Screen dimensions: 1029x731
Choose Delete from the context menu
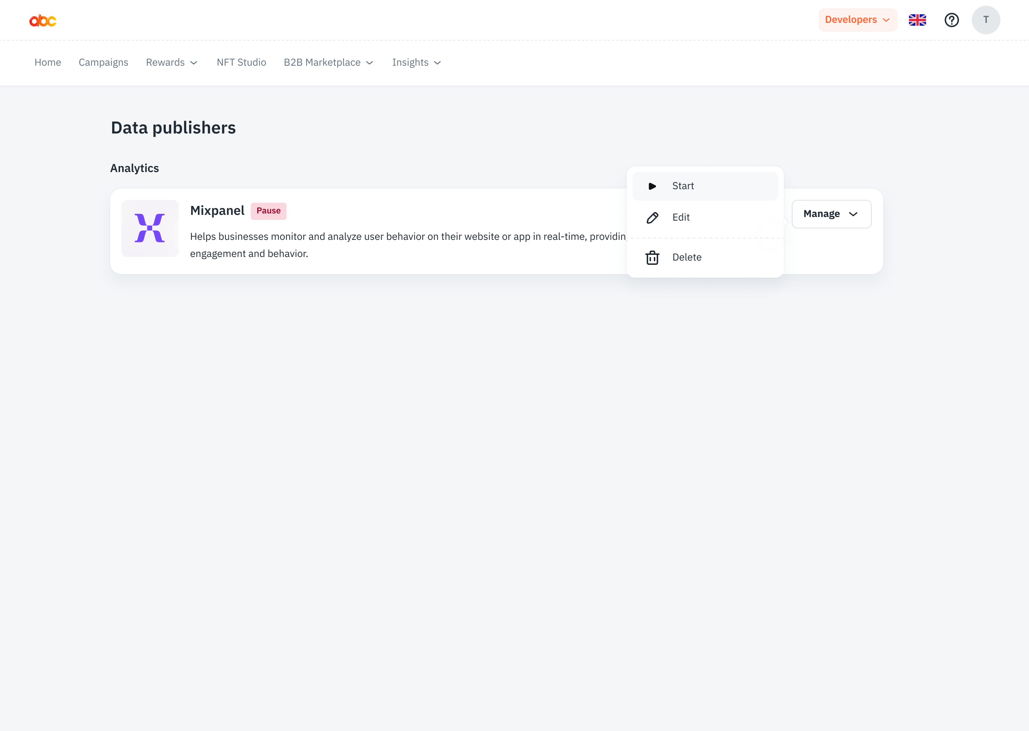pyautogui.click(x=687, y=257)
